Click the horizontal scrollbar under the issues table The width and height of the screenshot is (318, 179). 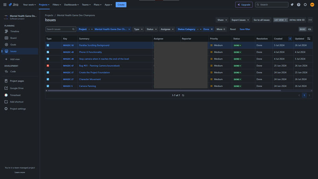tap(164, 91)
